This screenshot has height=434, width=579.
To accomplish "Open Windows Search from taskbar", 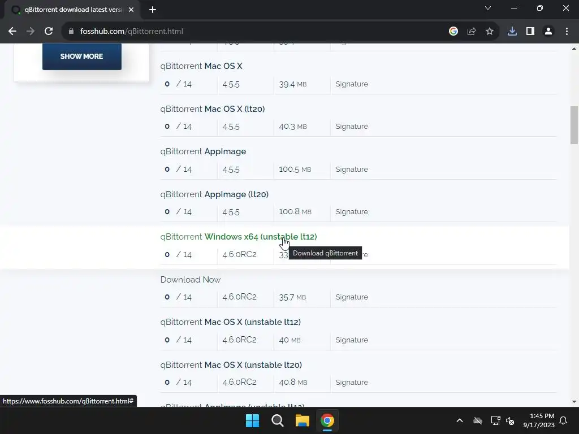I will click(x=277, y=420).
